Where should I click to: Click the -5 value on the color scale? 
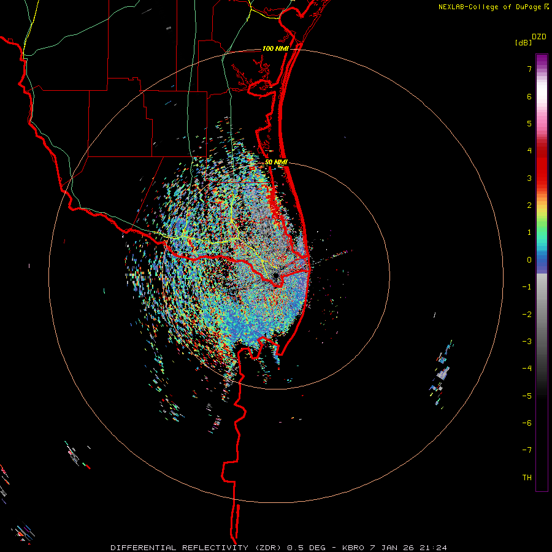click(x=527, y=396)
